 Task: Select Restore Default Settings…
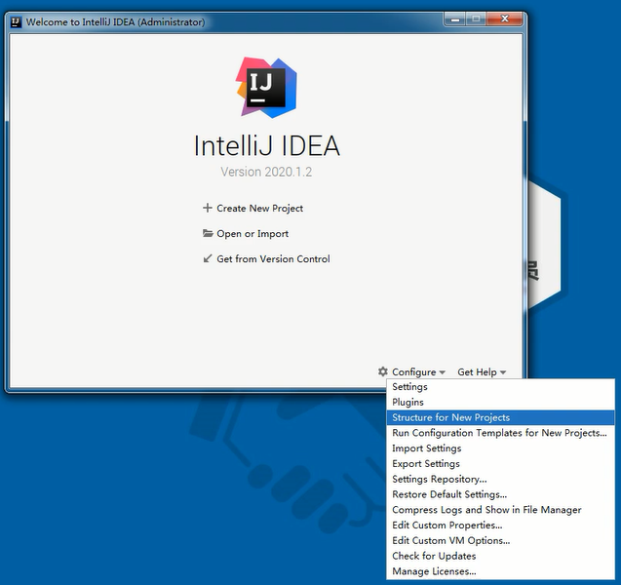click(x=501, y=494)
